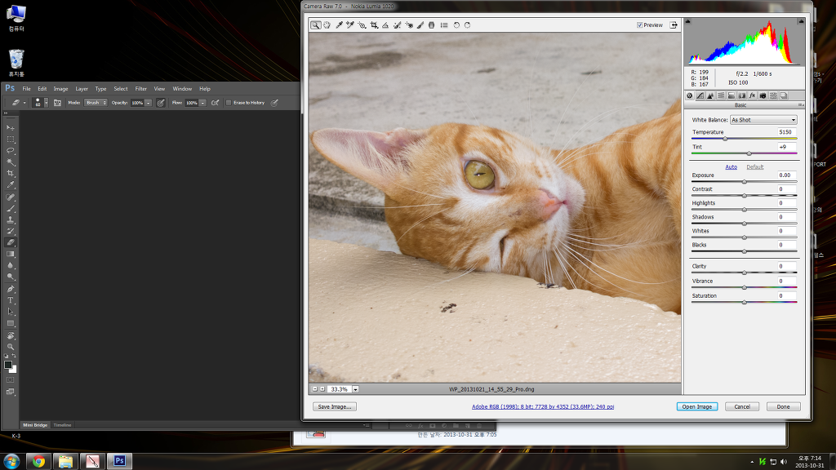The height and width of the screenshot is (470, 836).
Task: Click the Temperature slider handle
Action: [x=725, y=139]
